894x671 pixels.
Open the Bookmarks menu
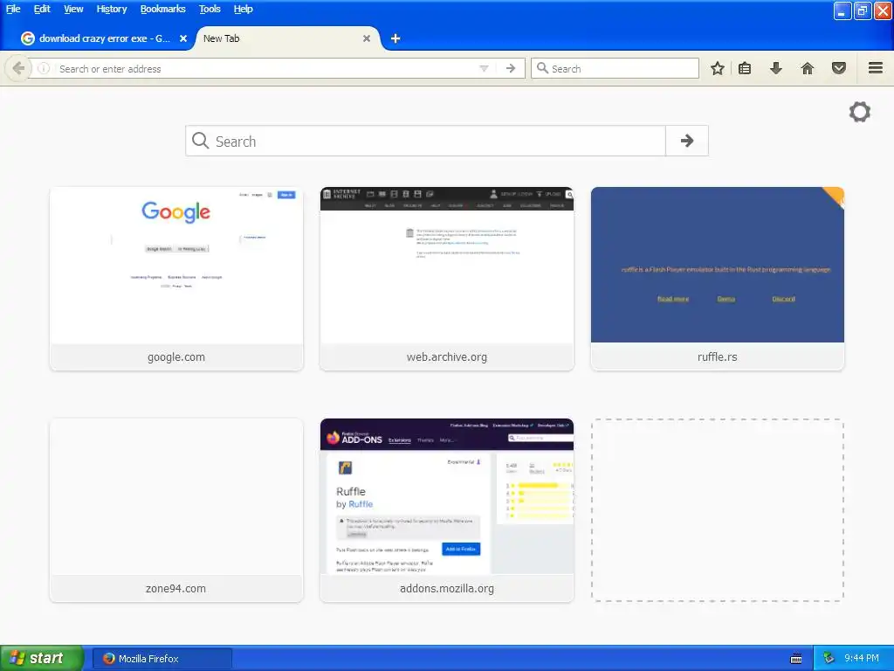[162, 9]
